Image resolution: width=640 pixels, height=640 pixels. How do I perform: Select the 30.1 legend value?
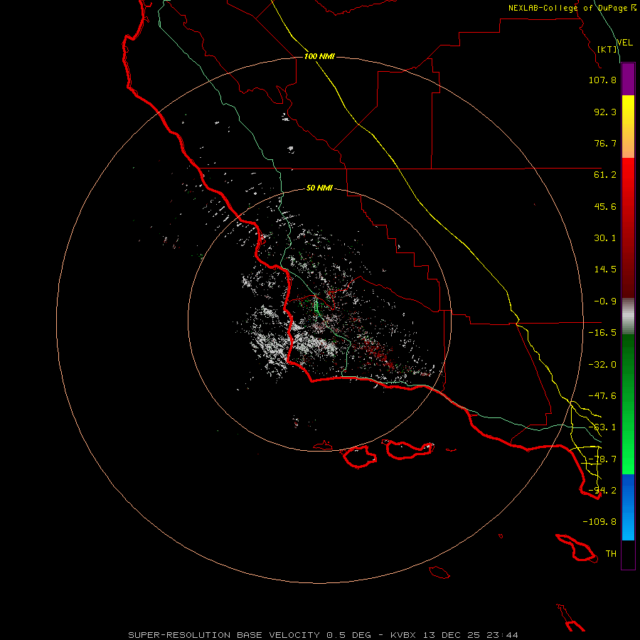605,238
